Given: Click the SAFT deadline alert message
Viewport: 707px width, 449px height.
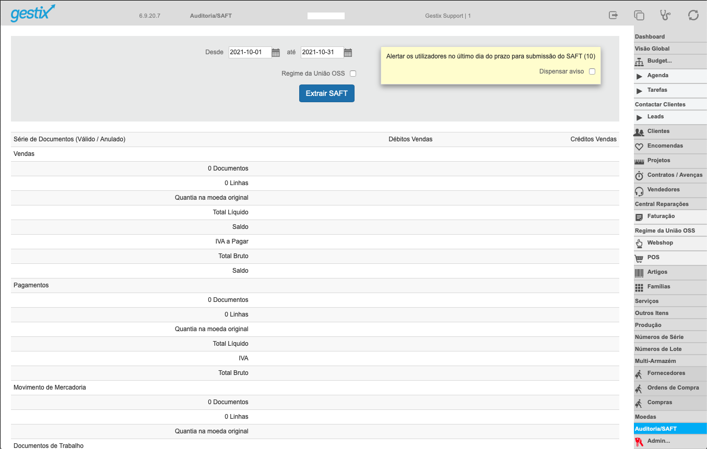Looking at the screenshot, I should tap(491, 56).
